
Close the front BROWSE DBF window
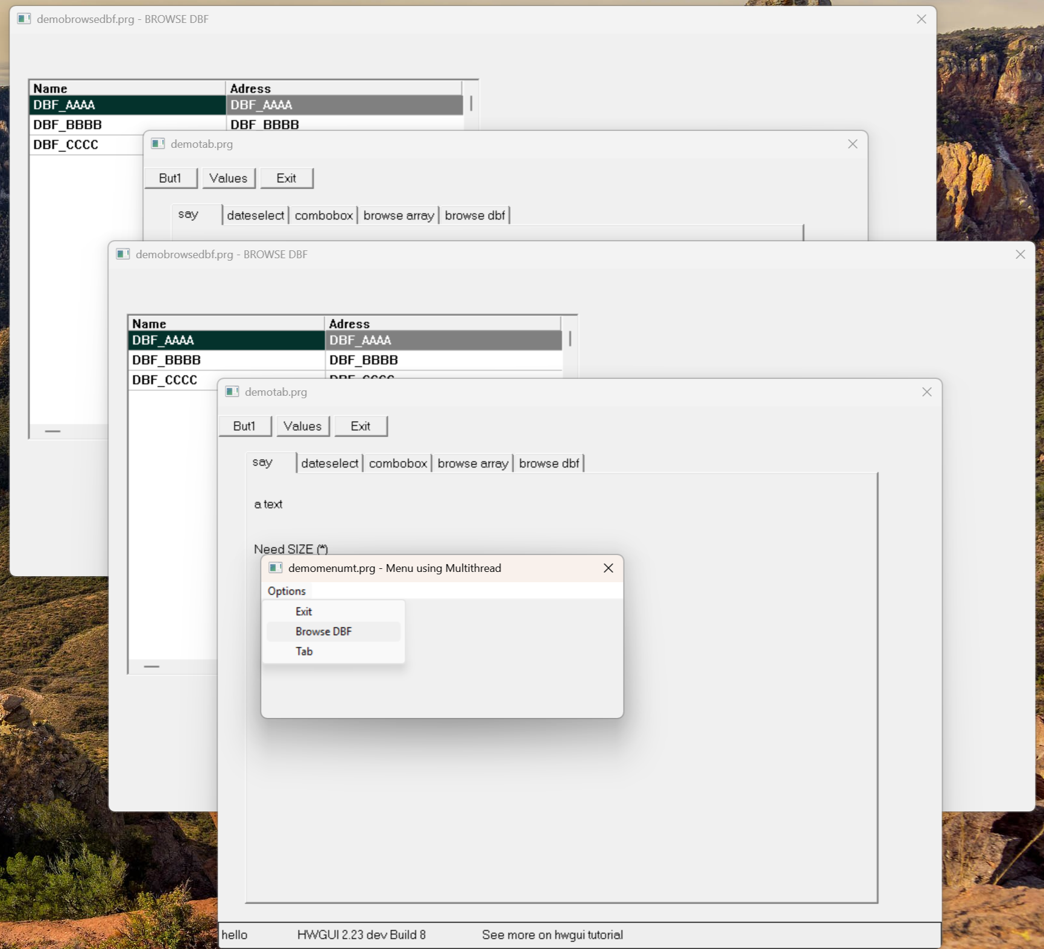[x=1020, y=255]
